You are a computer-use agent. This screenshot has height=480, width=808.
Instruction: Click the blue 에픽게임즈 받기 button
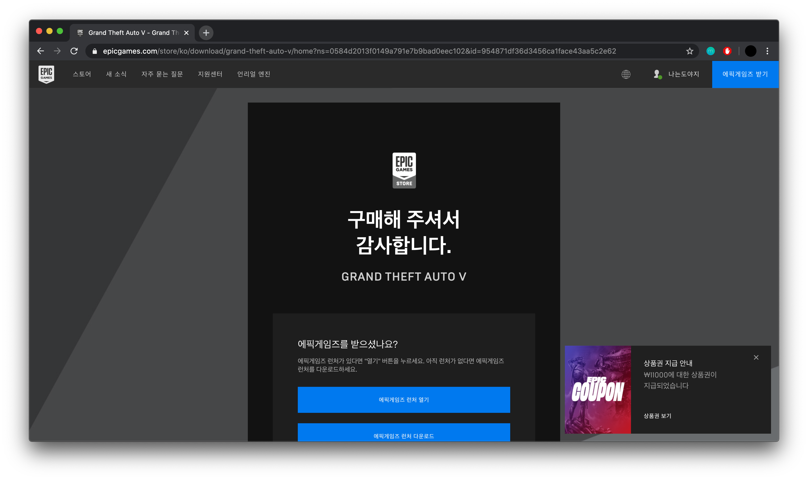pos(745,74)
